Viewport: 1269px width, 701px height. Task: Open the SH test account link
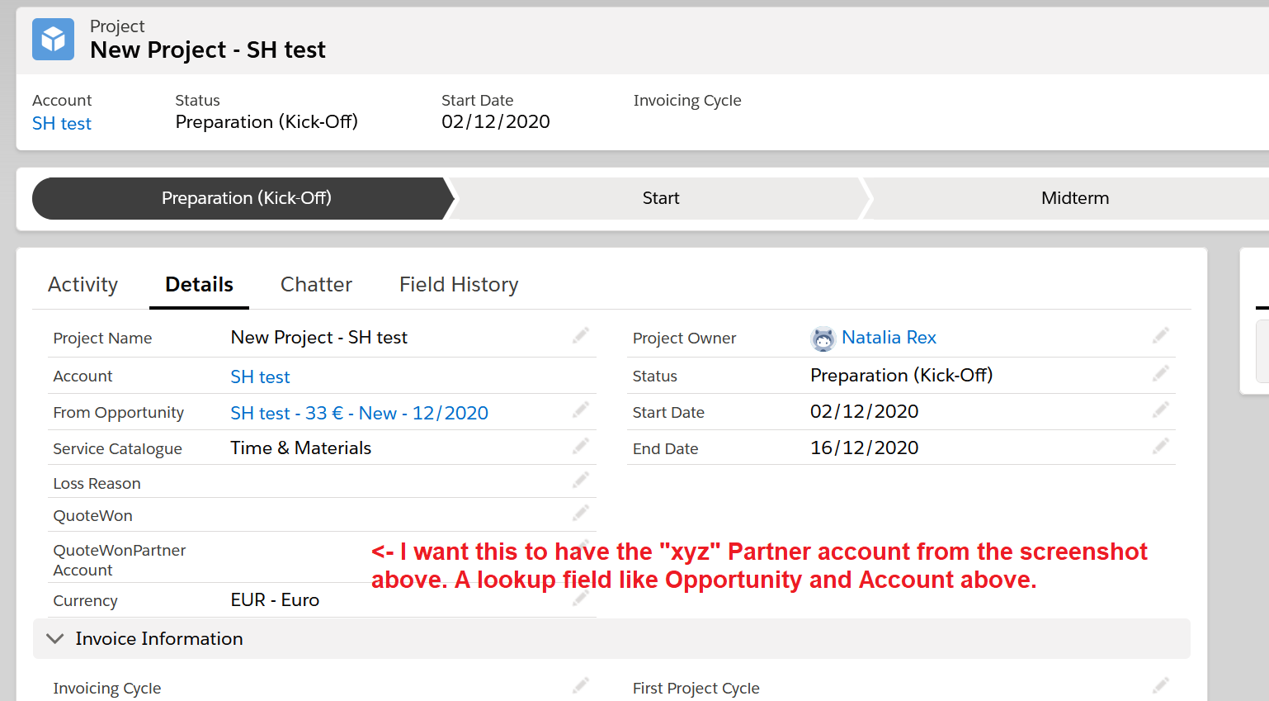(260, 377)
